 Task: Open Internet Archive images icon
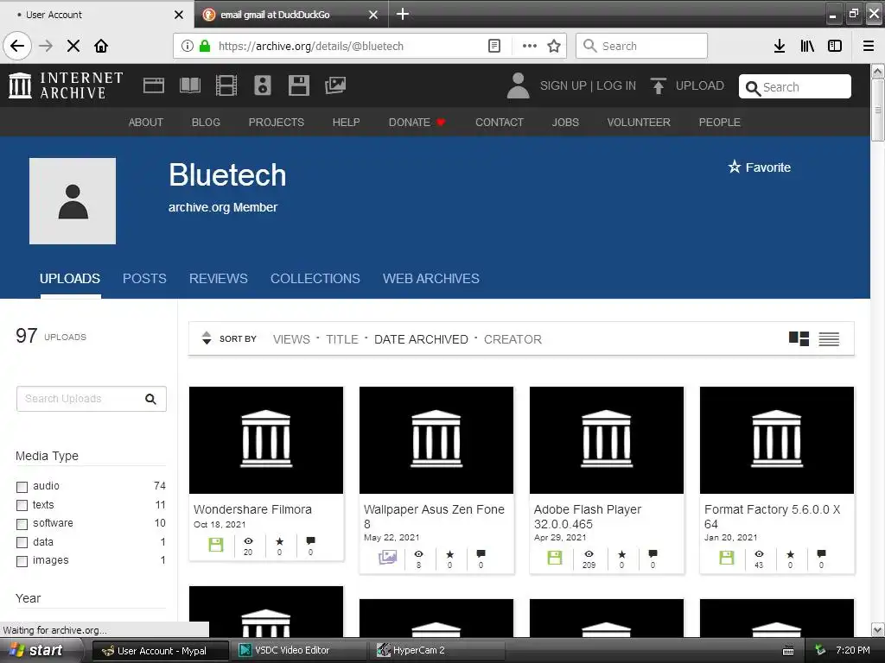(x=335, y=85)
